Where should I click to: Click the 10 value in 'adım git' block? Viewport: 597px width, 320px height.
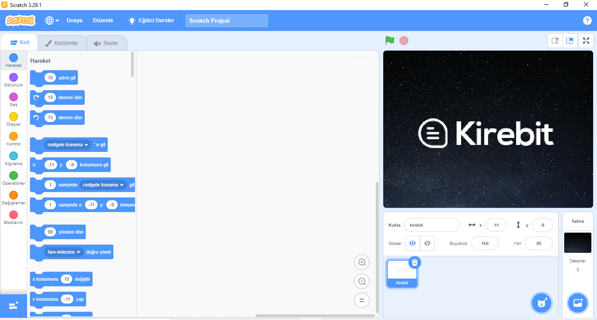click(50, 78)
